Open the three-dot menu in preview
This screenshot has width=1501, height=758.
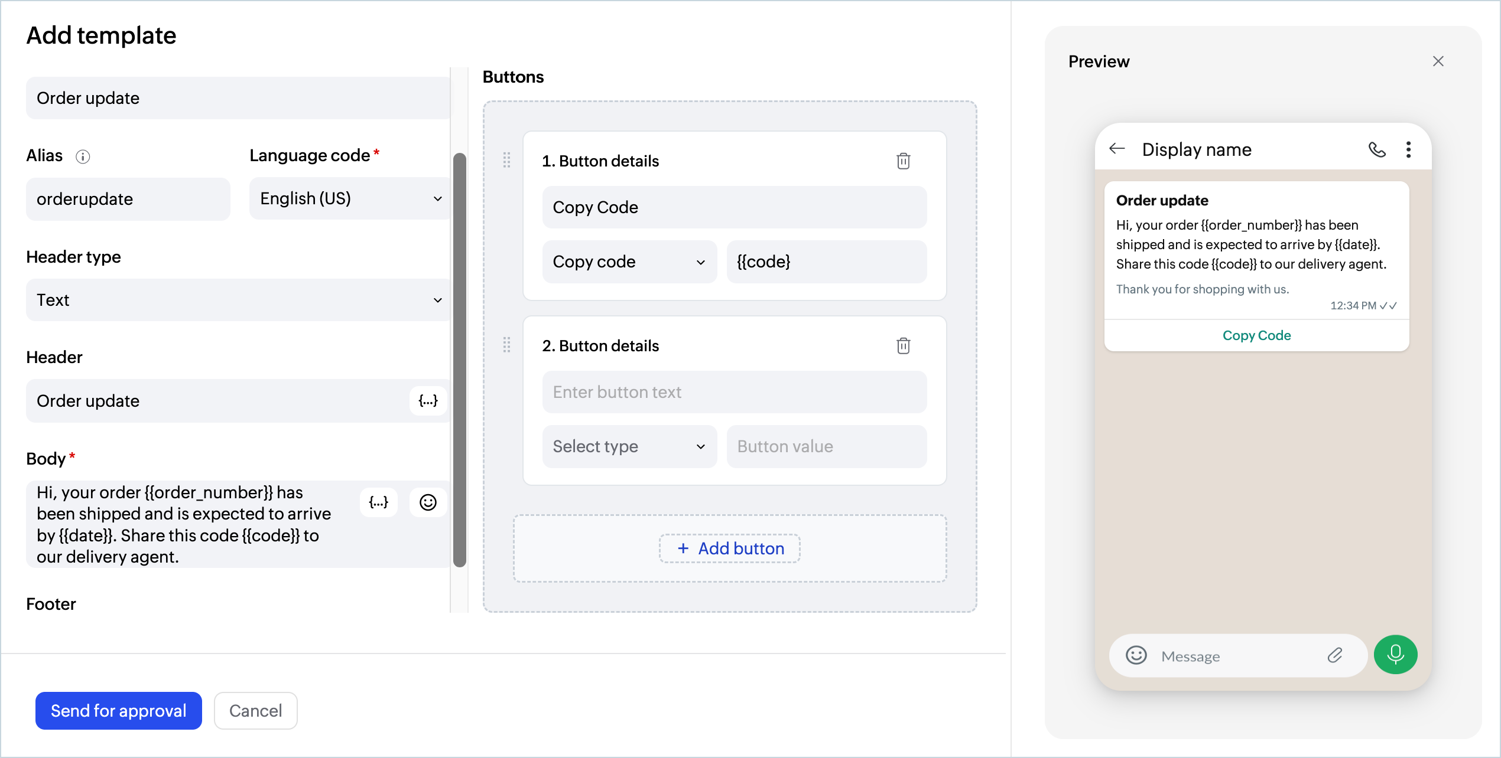(x=1409, y=150)
